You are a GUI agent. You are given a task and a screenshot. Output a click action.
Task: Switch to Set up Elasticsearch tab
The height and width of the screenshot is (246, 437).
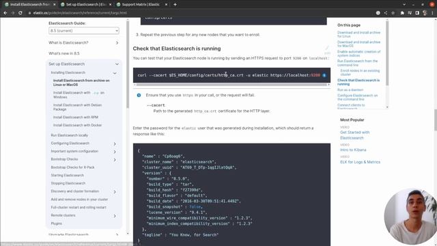86,5
